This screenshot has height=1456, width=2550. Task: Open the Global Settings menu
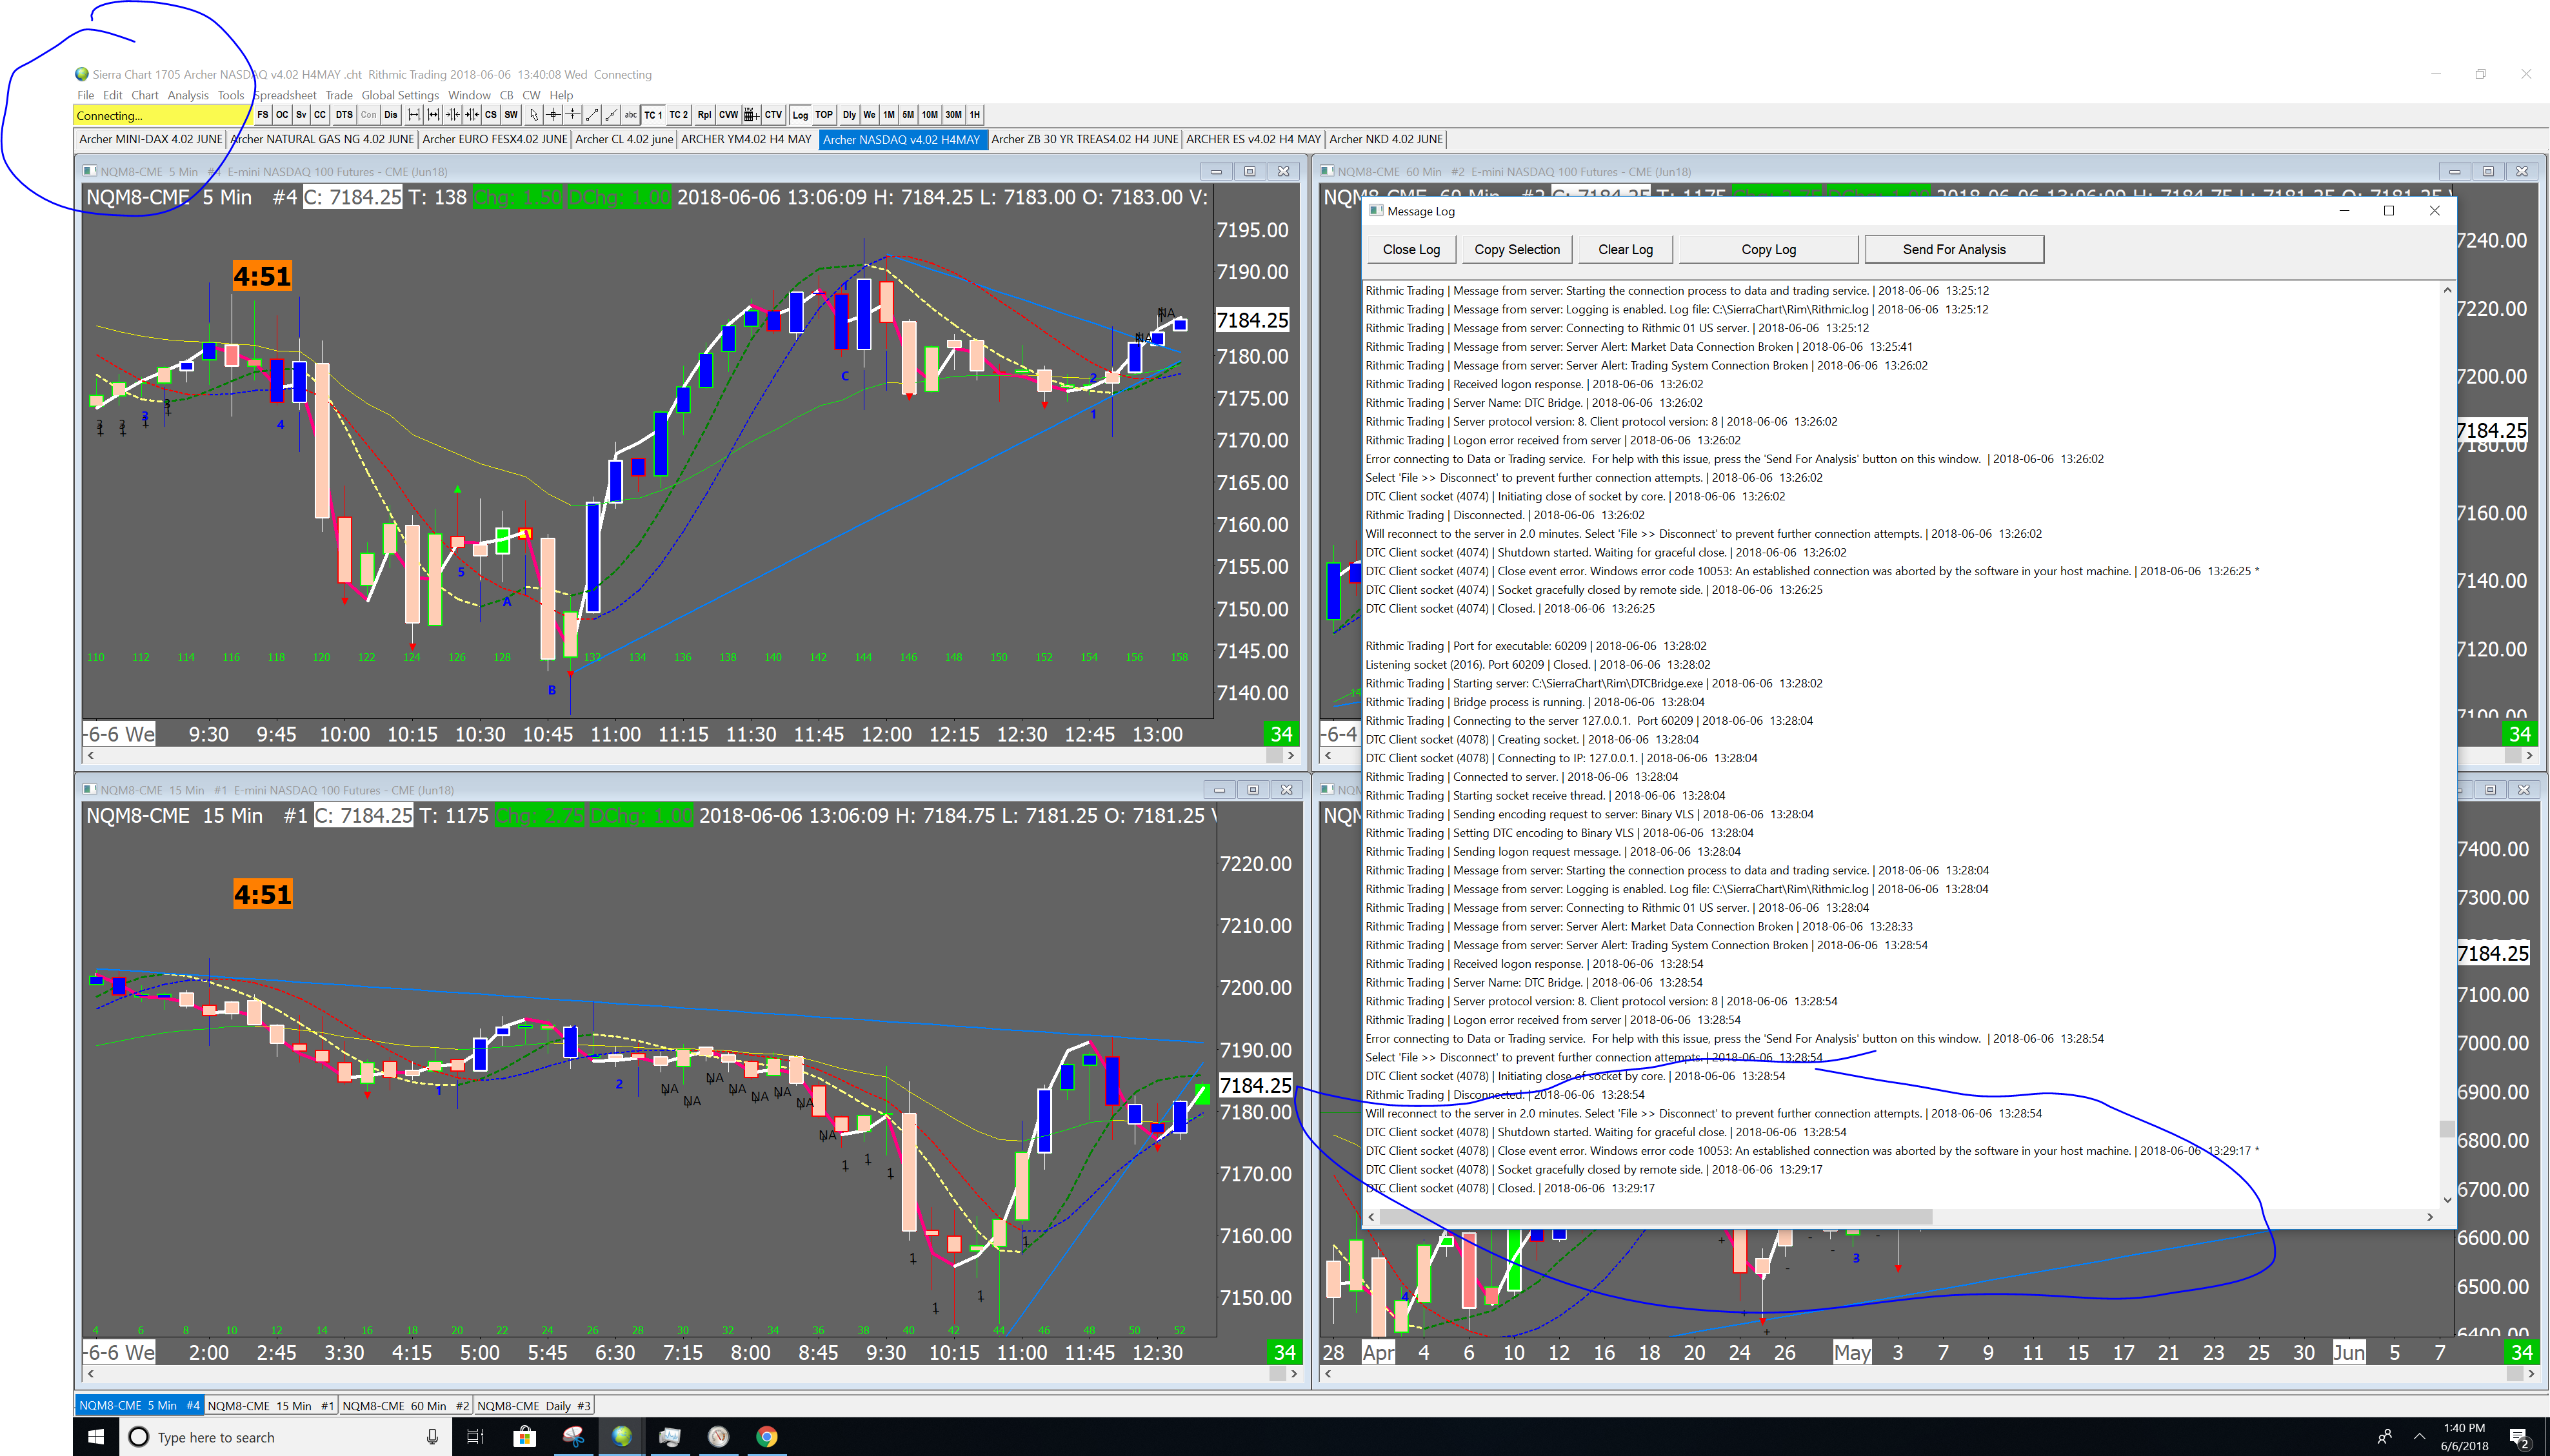pyautogui.click(x=400, y=96)
